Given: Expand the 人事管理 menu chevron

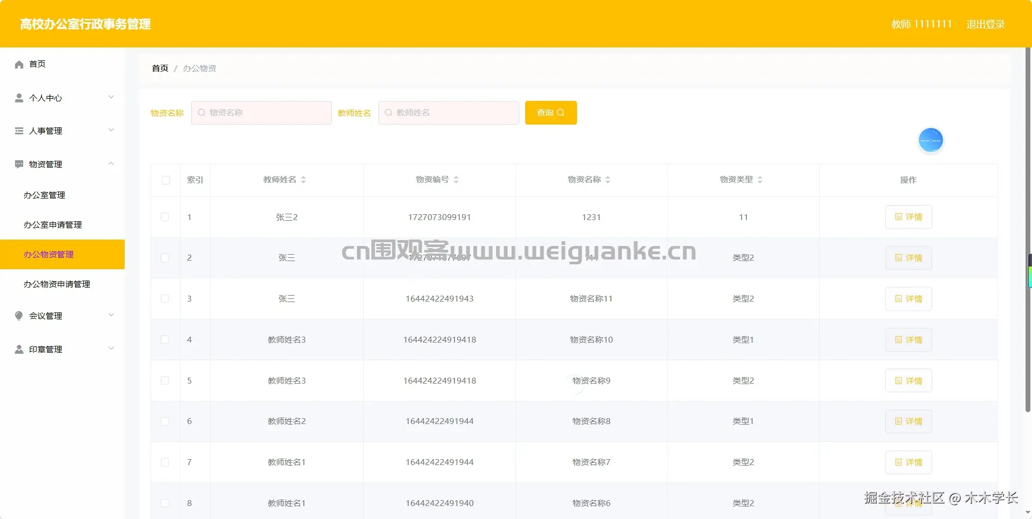Looking at the screenshot, I should pos(111,130).
